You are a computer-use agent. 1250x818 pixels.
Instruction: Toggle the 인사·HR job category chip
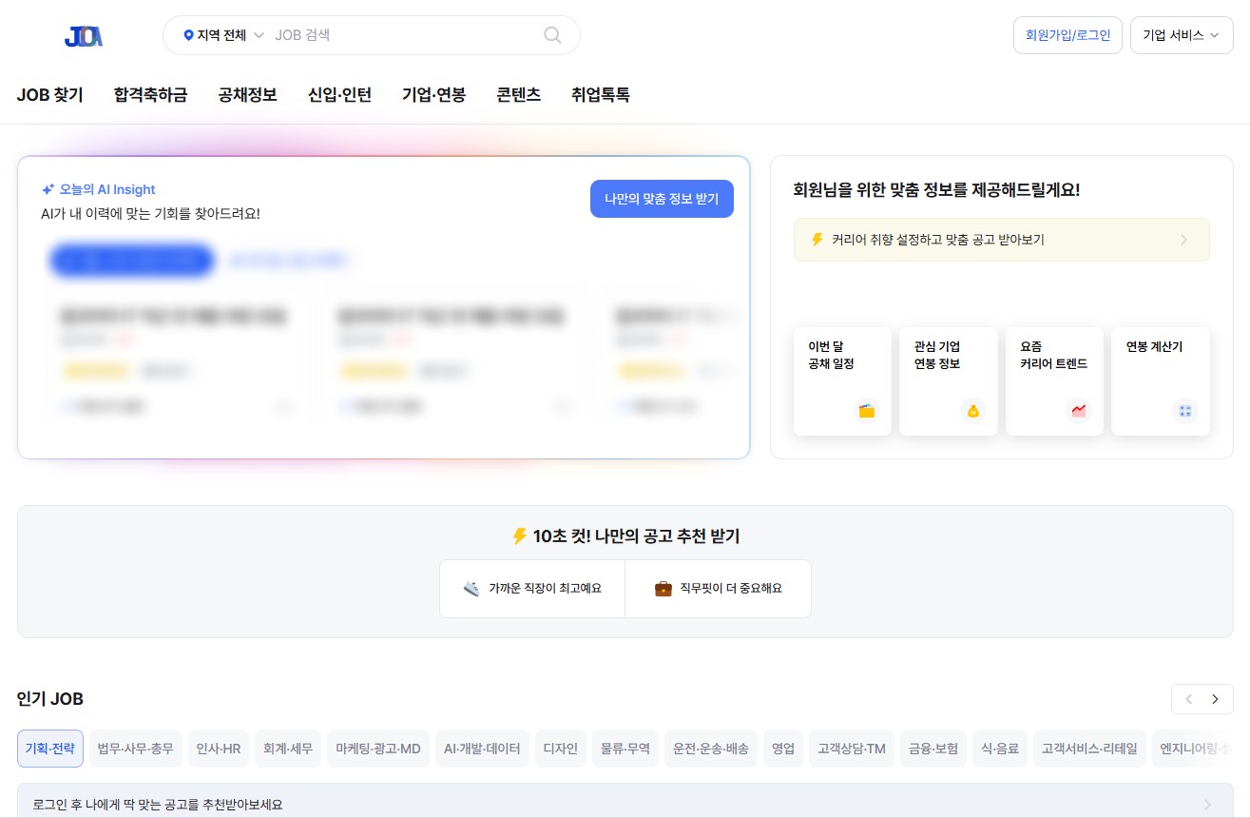click(x=219, y=749)
